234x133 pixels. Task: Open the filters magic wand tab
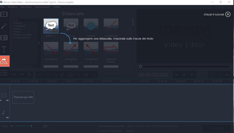click(x=4, y=26)
